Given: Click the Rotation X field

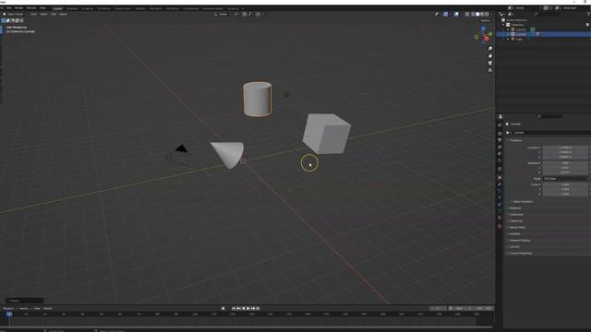Looking at the screenshot, I should tap(565, 163).
